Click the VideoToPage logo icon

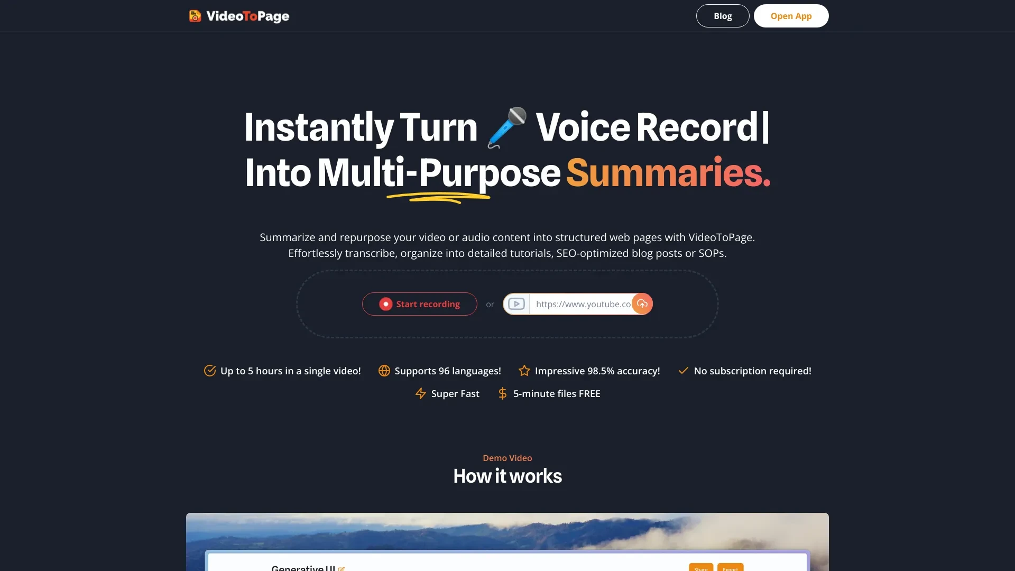[x=195, y=15]
